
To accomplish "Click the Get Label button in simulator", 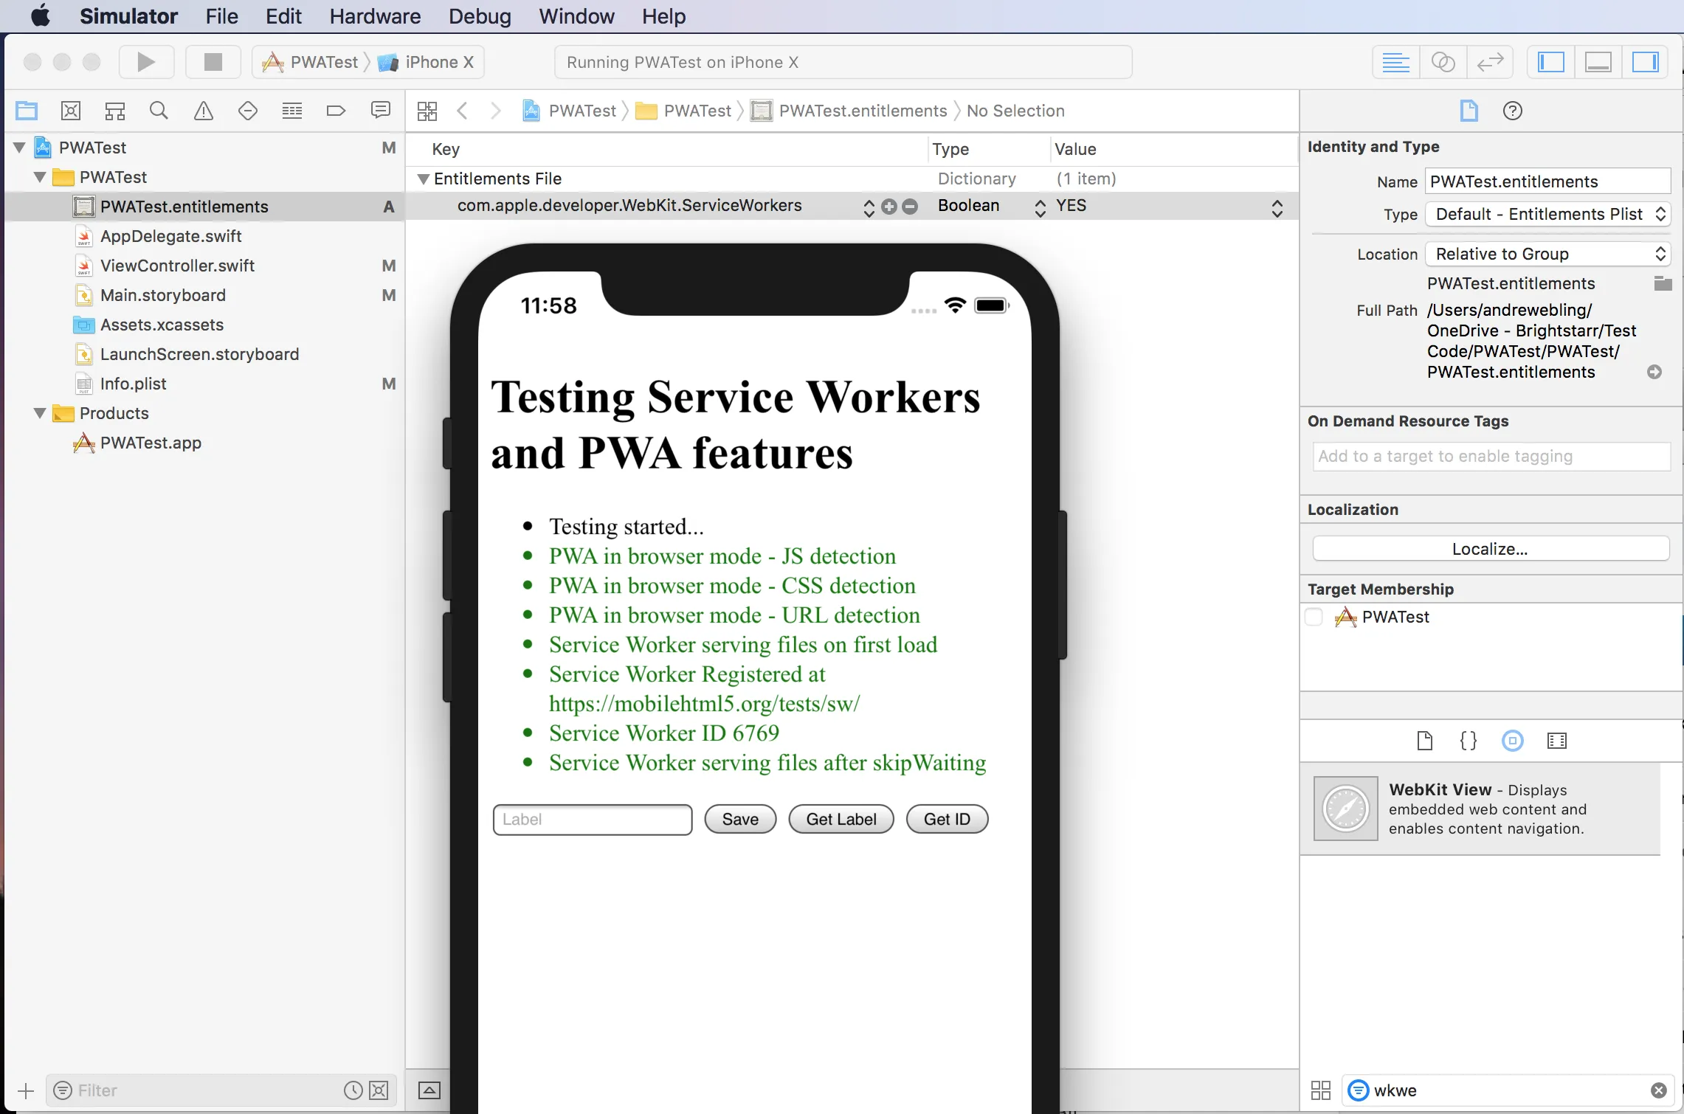I will tap(841, 819).
